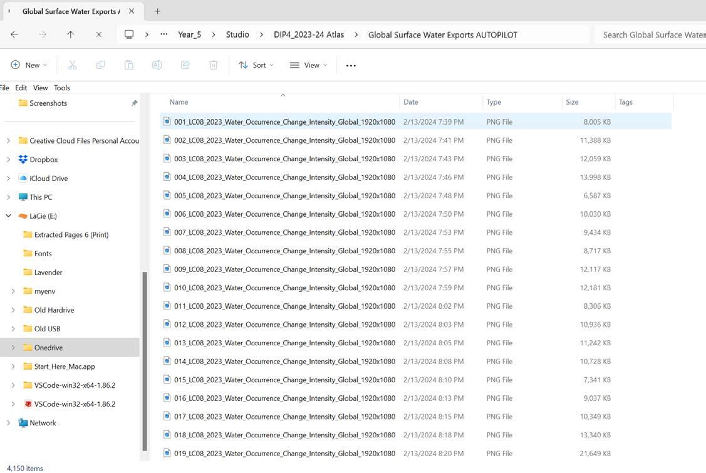
Task: Click the 13,998 KB size cell
Action: click(594, 177)
